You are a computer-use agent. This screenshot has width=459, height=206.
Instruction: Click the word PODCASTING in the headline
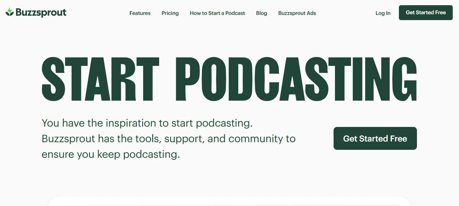(296, 79)
